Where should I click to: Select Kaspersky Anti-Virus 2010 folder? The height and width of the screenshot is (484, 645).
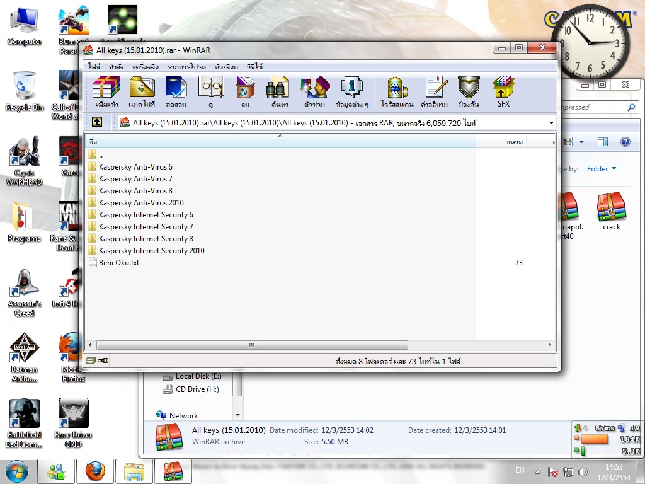tap(136, 202)
